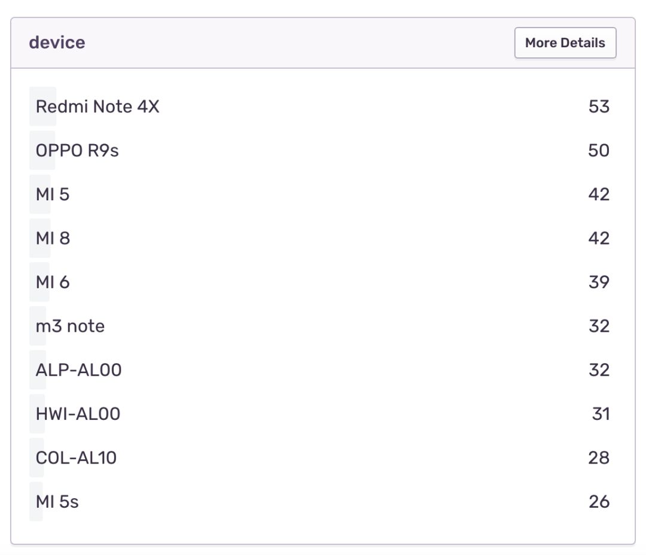Viewport: 646px width, 555px height.
Task: Click the count 26 for MI 5s
Action: (598, 502)
